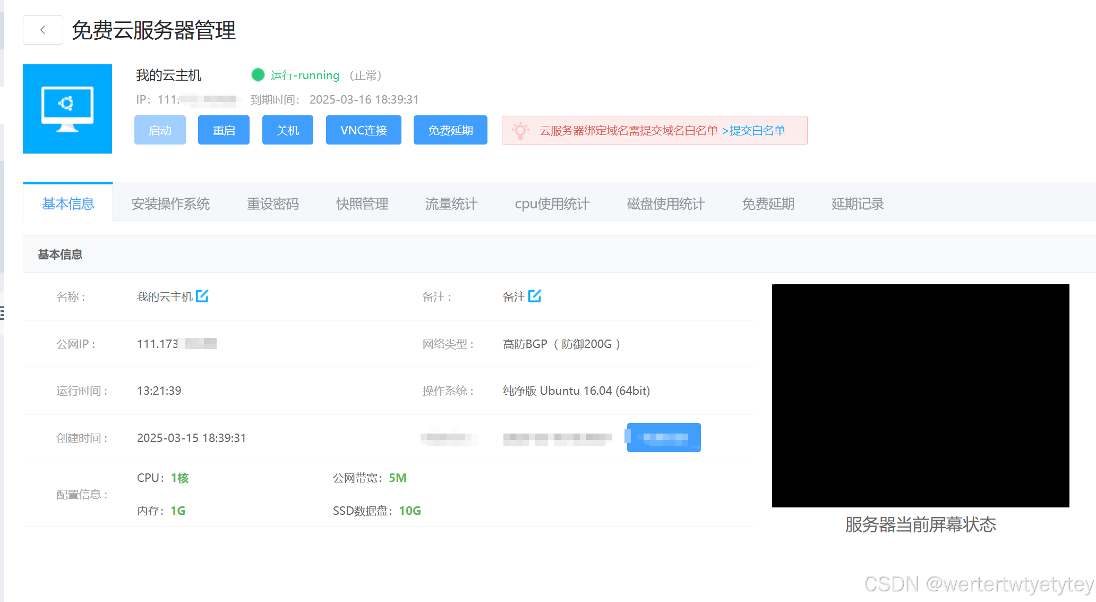The height and width of the screenshot is (602, 1096).
Task: Open VNC连接 remote console
Action: click(x=363, y=130)
